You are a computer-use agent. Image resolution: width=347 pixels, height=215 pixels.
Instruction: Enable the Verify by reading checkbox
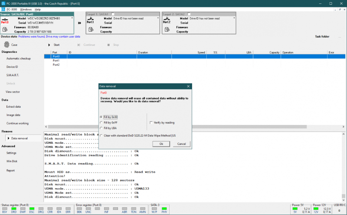(151, 122)
